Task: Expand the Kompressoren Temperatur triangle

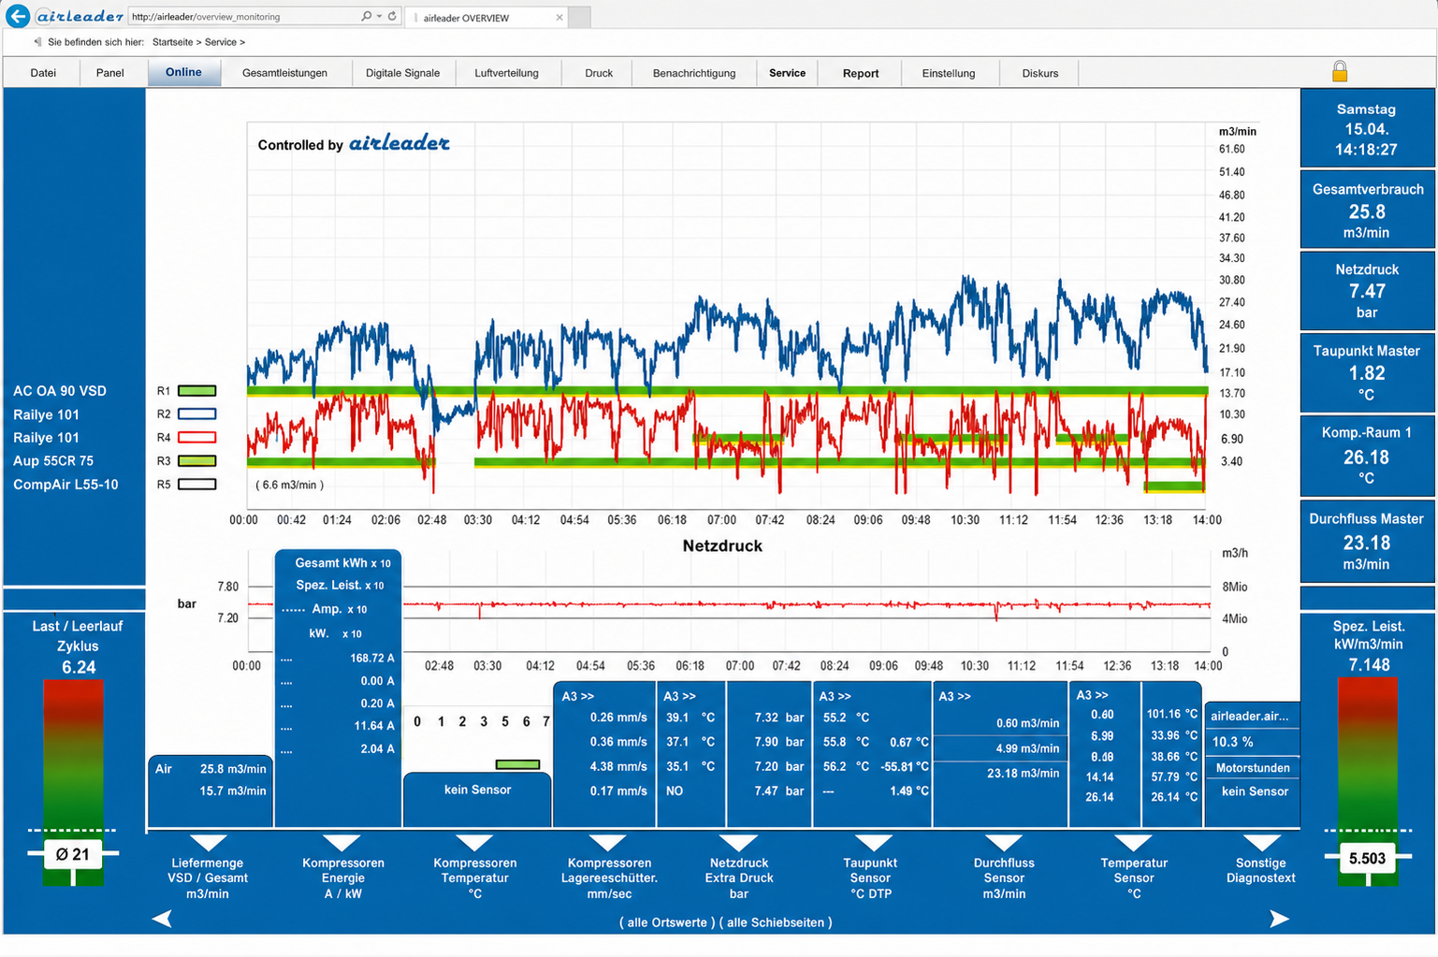Action: click(474, 843)
